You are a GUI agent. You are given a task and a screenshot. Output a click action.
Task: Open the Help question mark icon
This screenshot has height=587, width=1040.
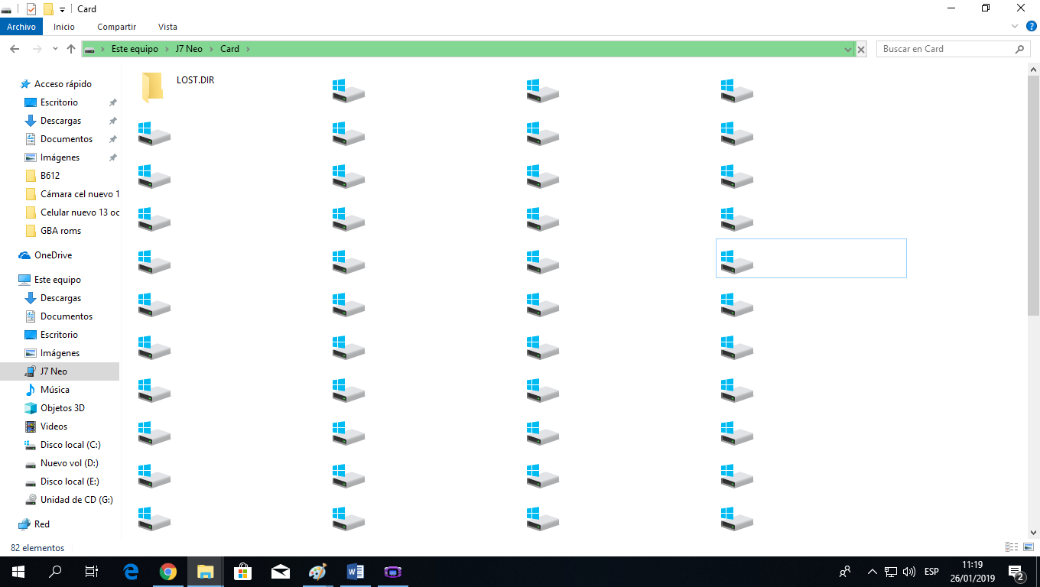point(1031,26)
